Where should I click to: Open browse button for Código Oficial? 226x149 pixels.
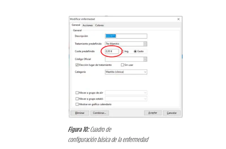(145, 59)
